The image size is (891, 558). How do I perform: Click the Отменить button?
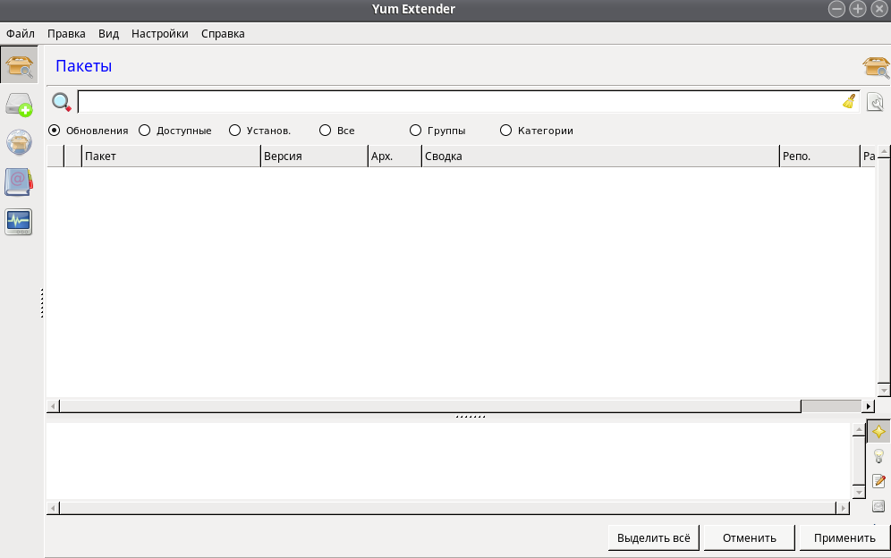coord(749,537)
